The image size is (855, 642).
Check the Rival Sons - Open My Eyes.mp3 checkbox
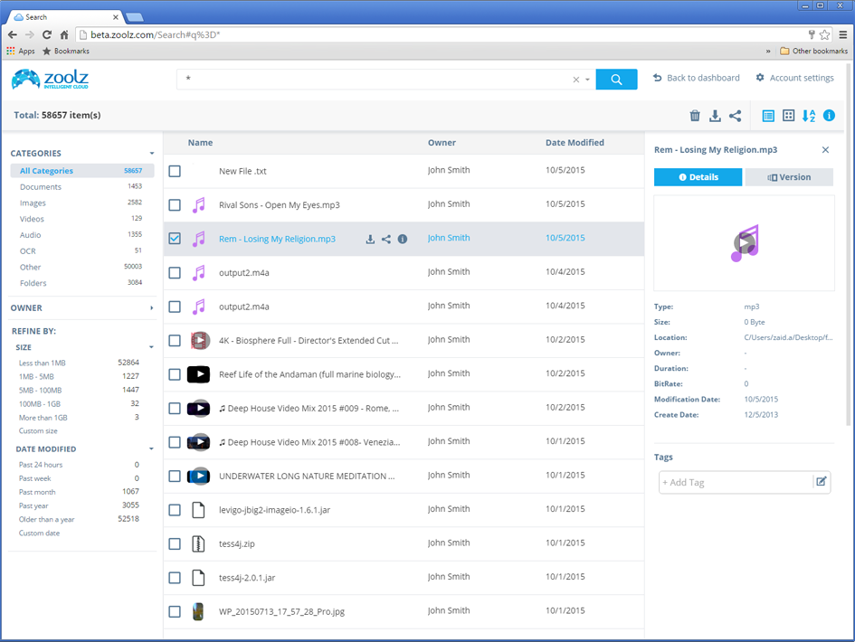pos(175,205)
